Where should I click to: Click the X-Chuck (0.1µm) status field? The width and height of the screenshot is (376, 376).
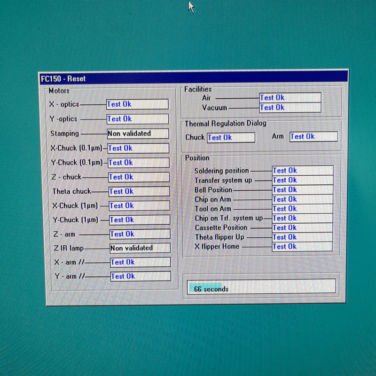tap(138, 148)
